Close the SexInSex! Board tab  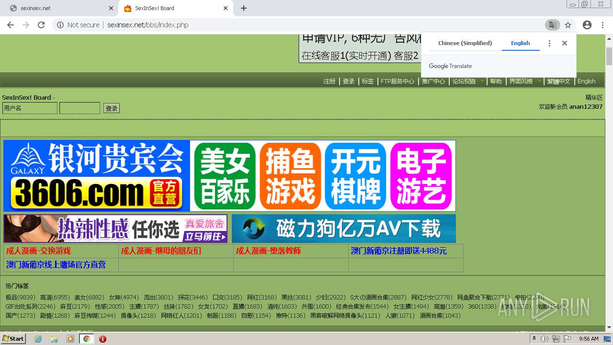coord(226,8)
